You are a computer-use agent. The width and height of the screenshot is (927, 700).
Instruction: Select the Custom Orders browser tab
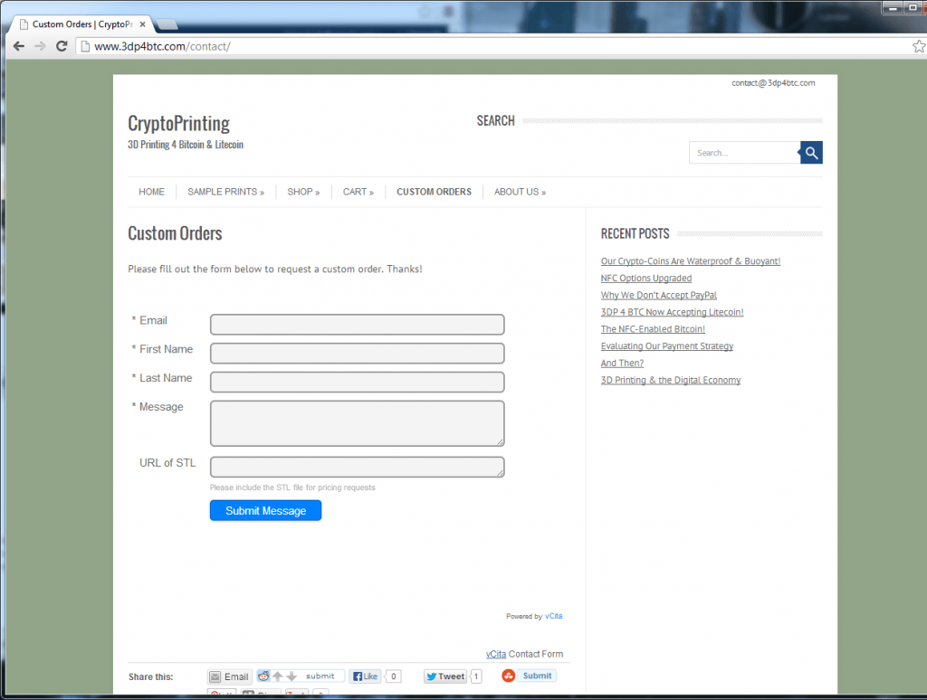point(81,24)
